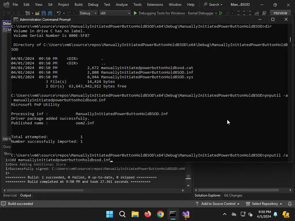The height and width of the screenshot is (221, 295).
Task: Switch to the Output tab
Action: (x=26, y=195)
